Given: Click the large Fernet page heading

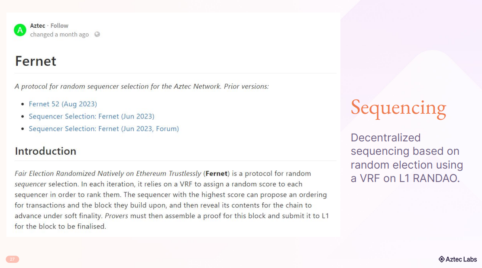Looking at the screenshot, I should coord(36,61).
